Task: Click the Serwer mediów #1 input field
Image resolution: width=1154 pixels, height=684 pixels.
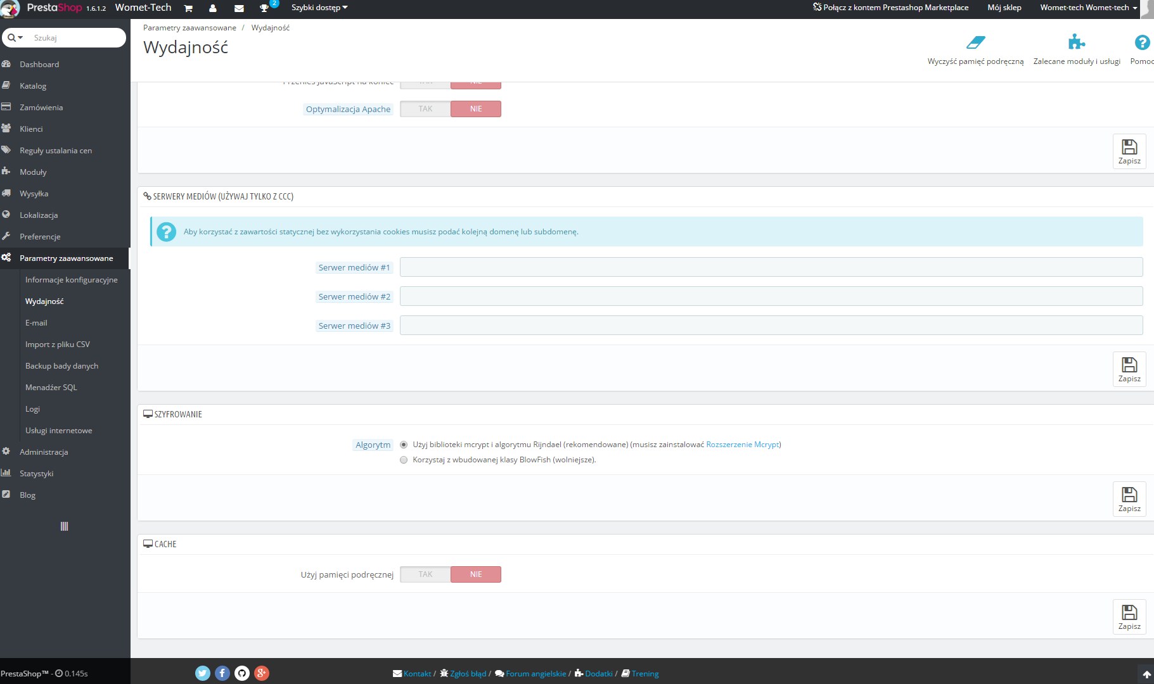Action: tap(771, 267)
